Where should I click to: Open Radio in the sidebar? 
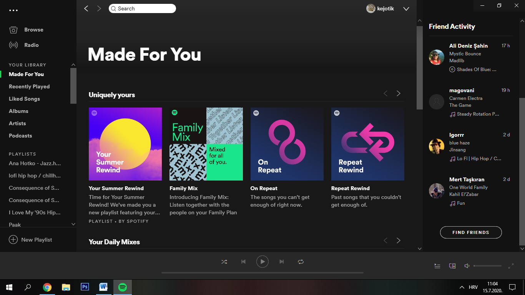point(32,45)
